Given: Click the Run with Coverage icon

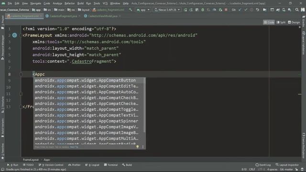Looking at the screenshot, I should point(208,10).
